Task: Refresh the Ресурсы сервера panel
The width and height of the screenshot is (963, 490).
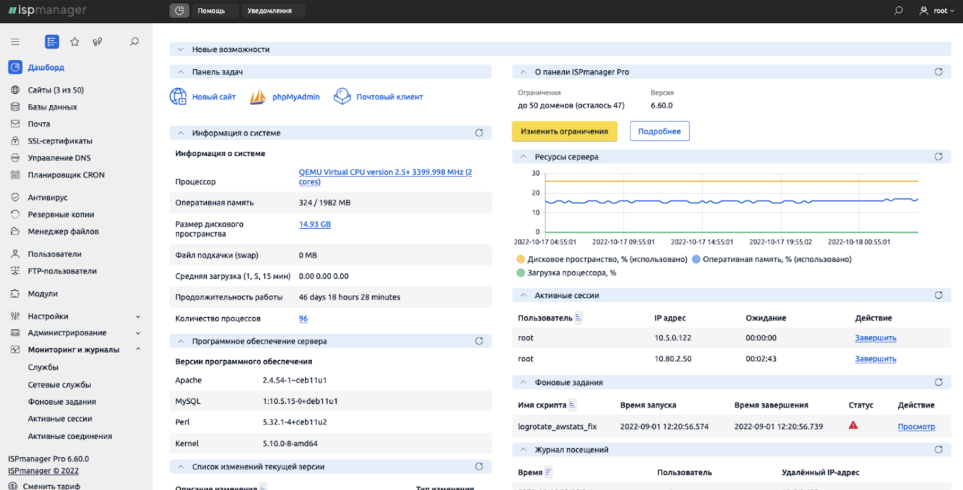Action: point(938,157)
